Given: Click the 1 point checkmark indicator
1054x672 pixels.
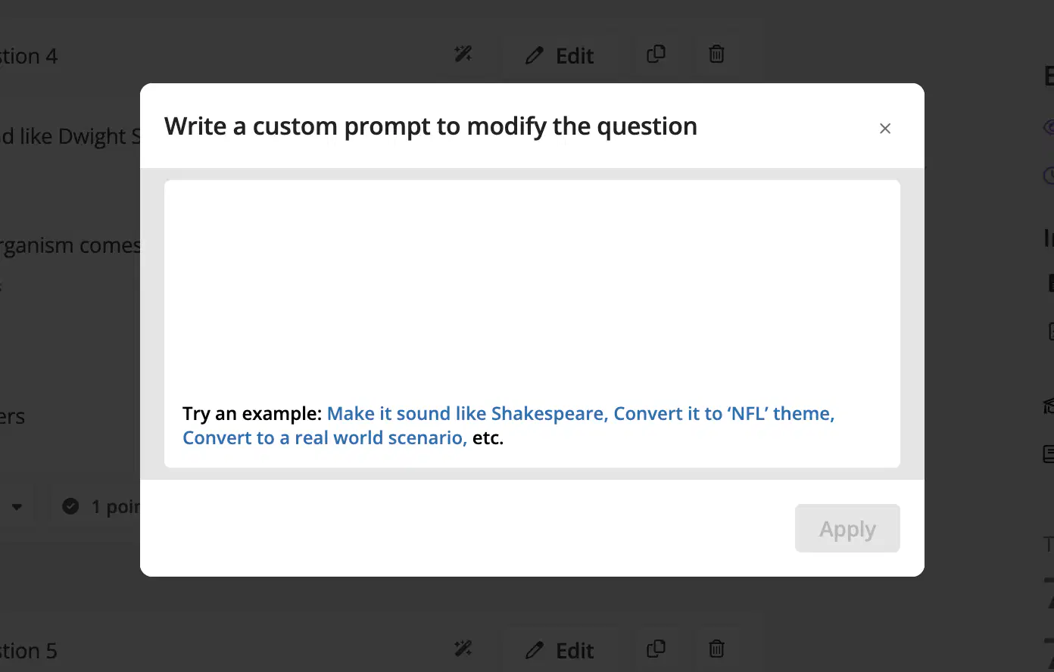Looking at the screenshot, I should (70, 506).
